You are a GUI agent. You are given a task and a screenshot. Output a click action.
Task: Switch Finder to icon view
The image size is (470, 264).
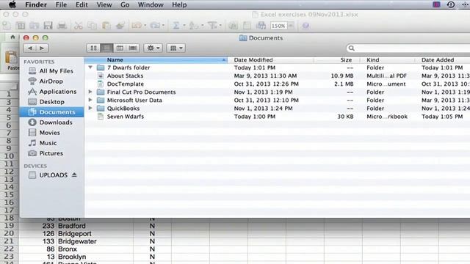pos(93,48)
